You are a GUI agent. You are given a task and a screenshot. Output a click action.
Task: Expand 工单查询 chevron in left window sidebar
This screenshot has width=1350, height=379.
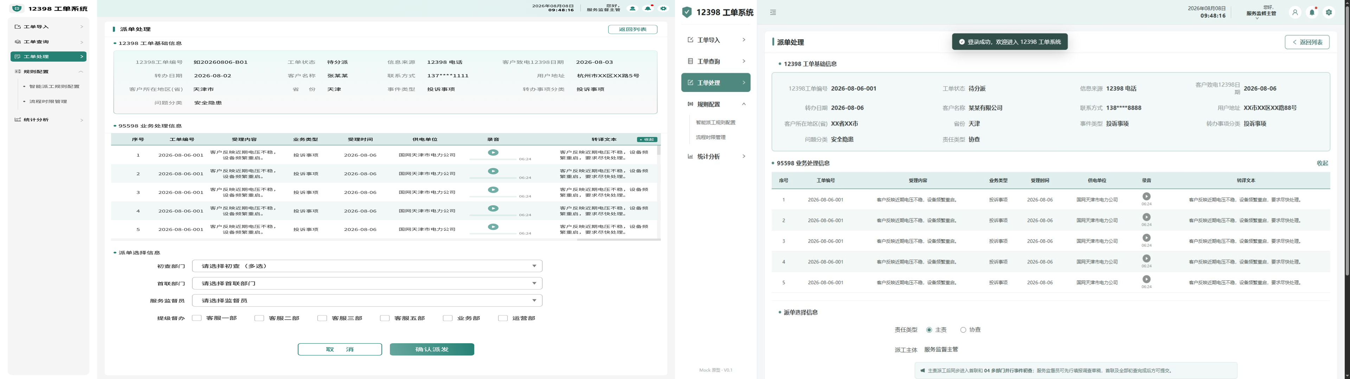(81, 42)
